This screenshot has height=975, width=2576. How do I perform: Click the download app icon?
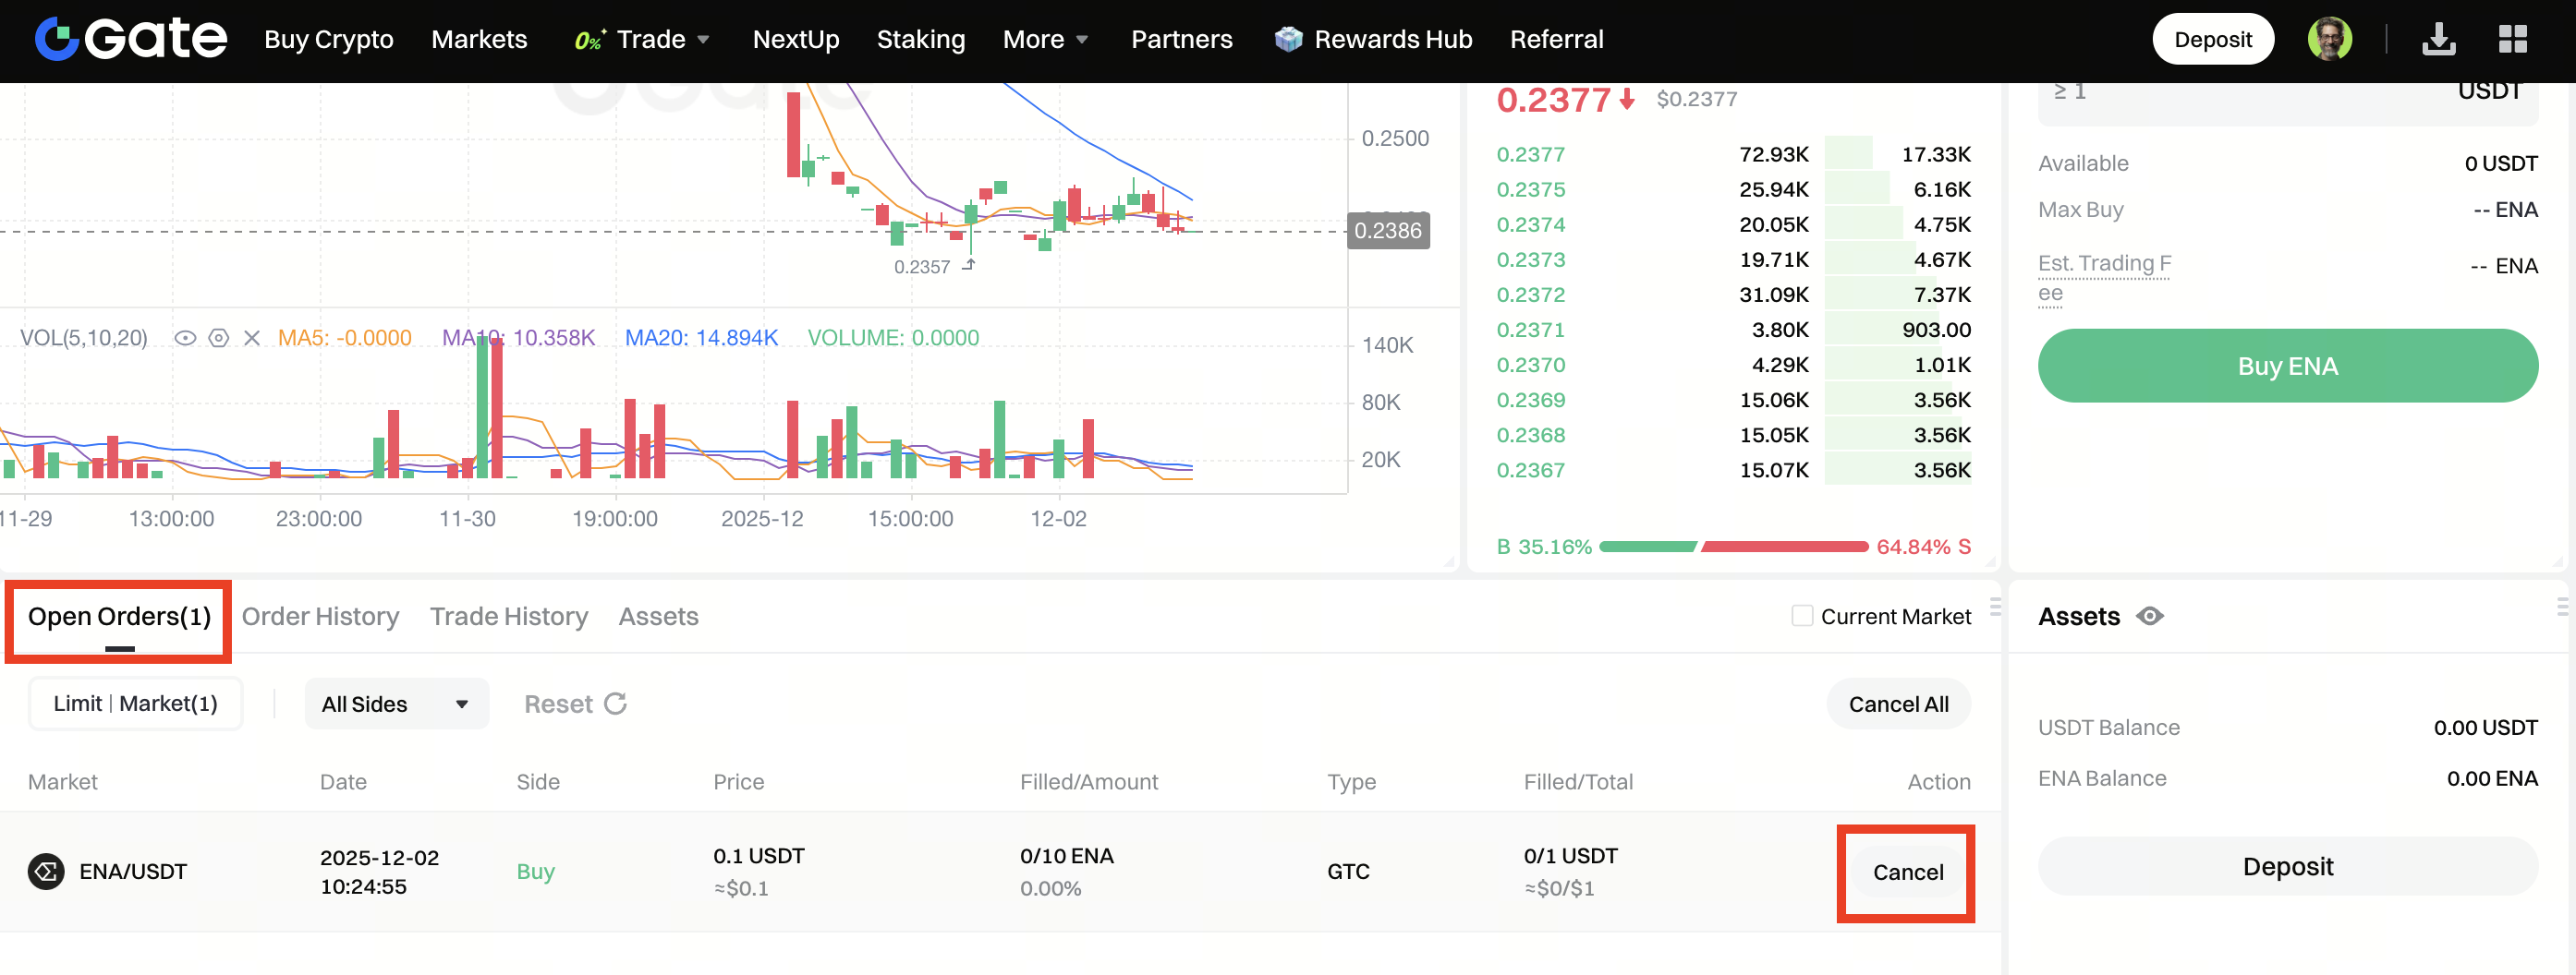(2438, 39)
